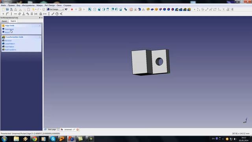Undo the last action with the yellow arrow
The height and width of the screenshot is (142, 252).
[x=33, y=9]
